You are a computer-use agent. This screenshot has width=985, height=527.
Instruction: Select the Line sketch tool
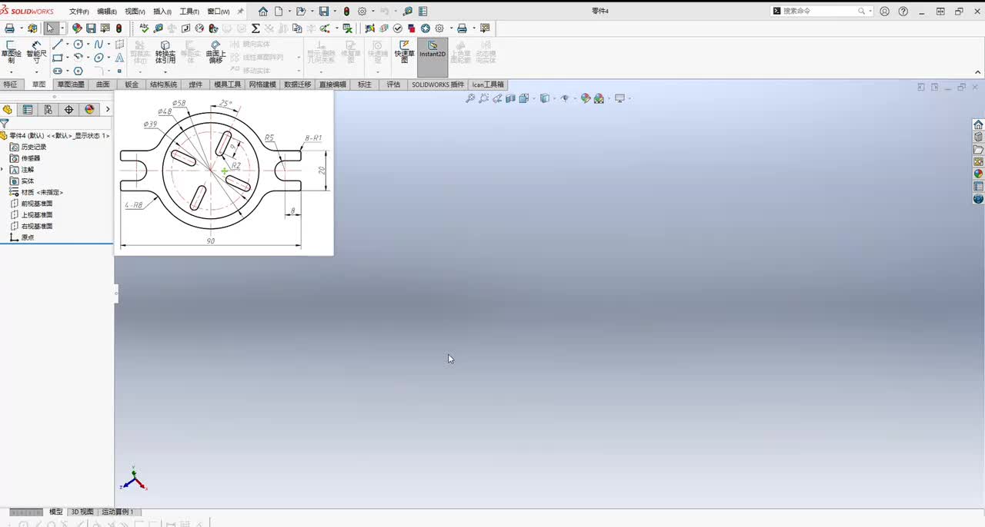click(x=57, y=44)
